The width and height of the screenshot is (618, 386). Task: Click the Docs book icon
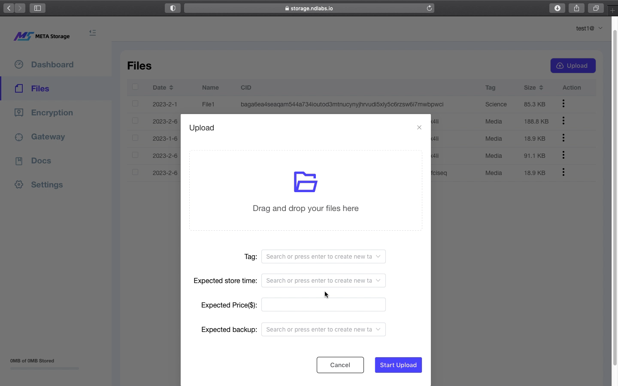tap(19, 161)
